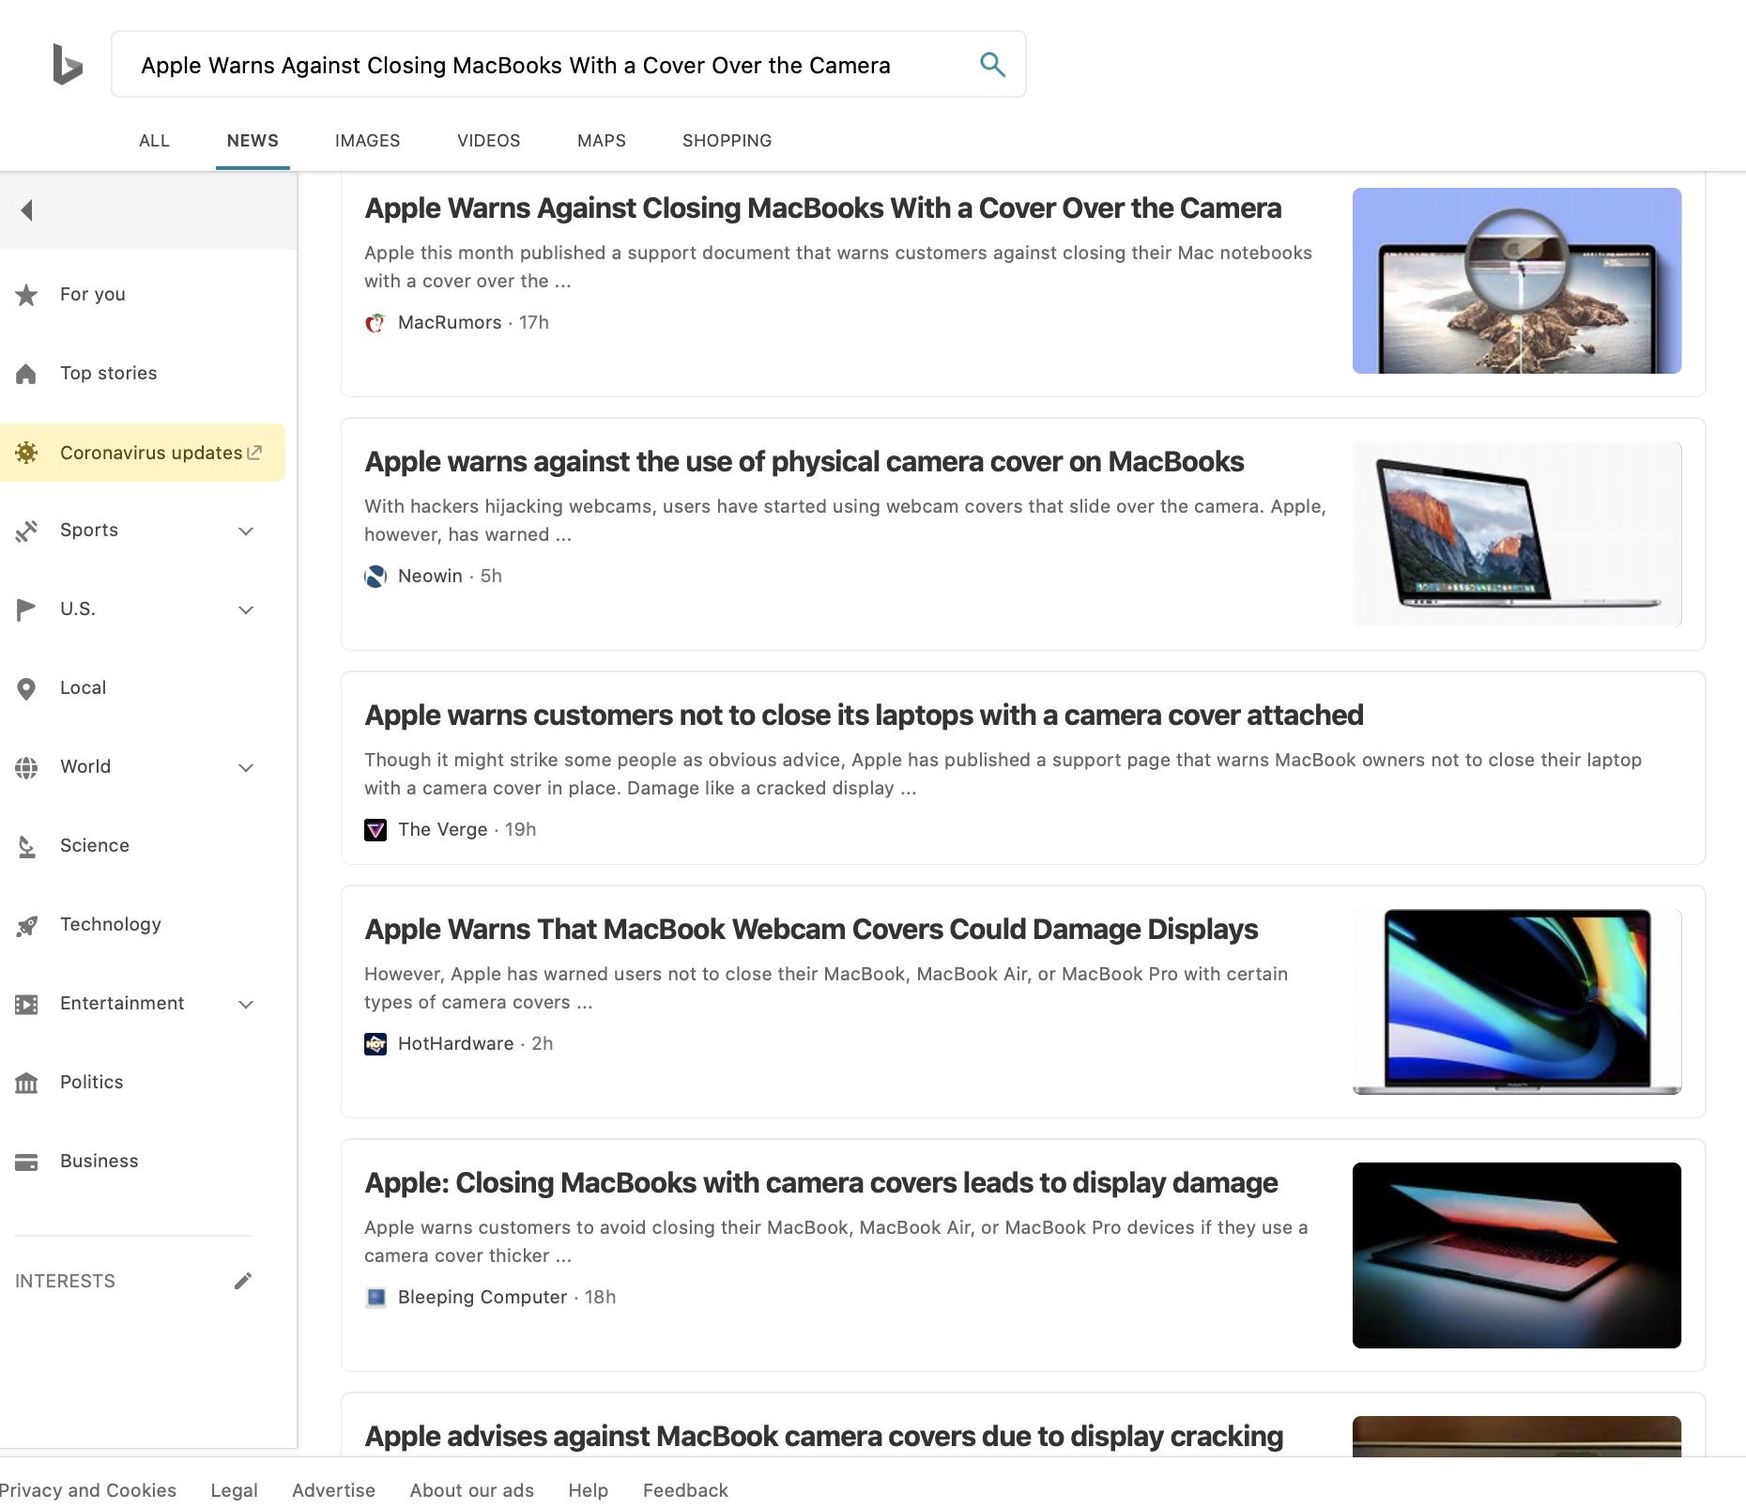Open the Politics news section
The height and width of the screenshot is (1509, 1746).
tap(91, 1082)
